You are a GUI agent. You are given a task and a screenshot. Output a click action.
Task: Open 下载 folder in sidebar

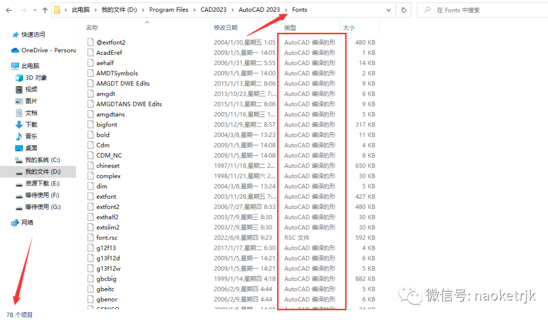[31, 125]
